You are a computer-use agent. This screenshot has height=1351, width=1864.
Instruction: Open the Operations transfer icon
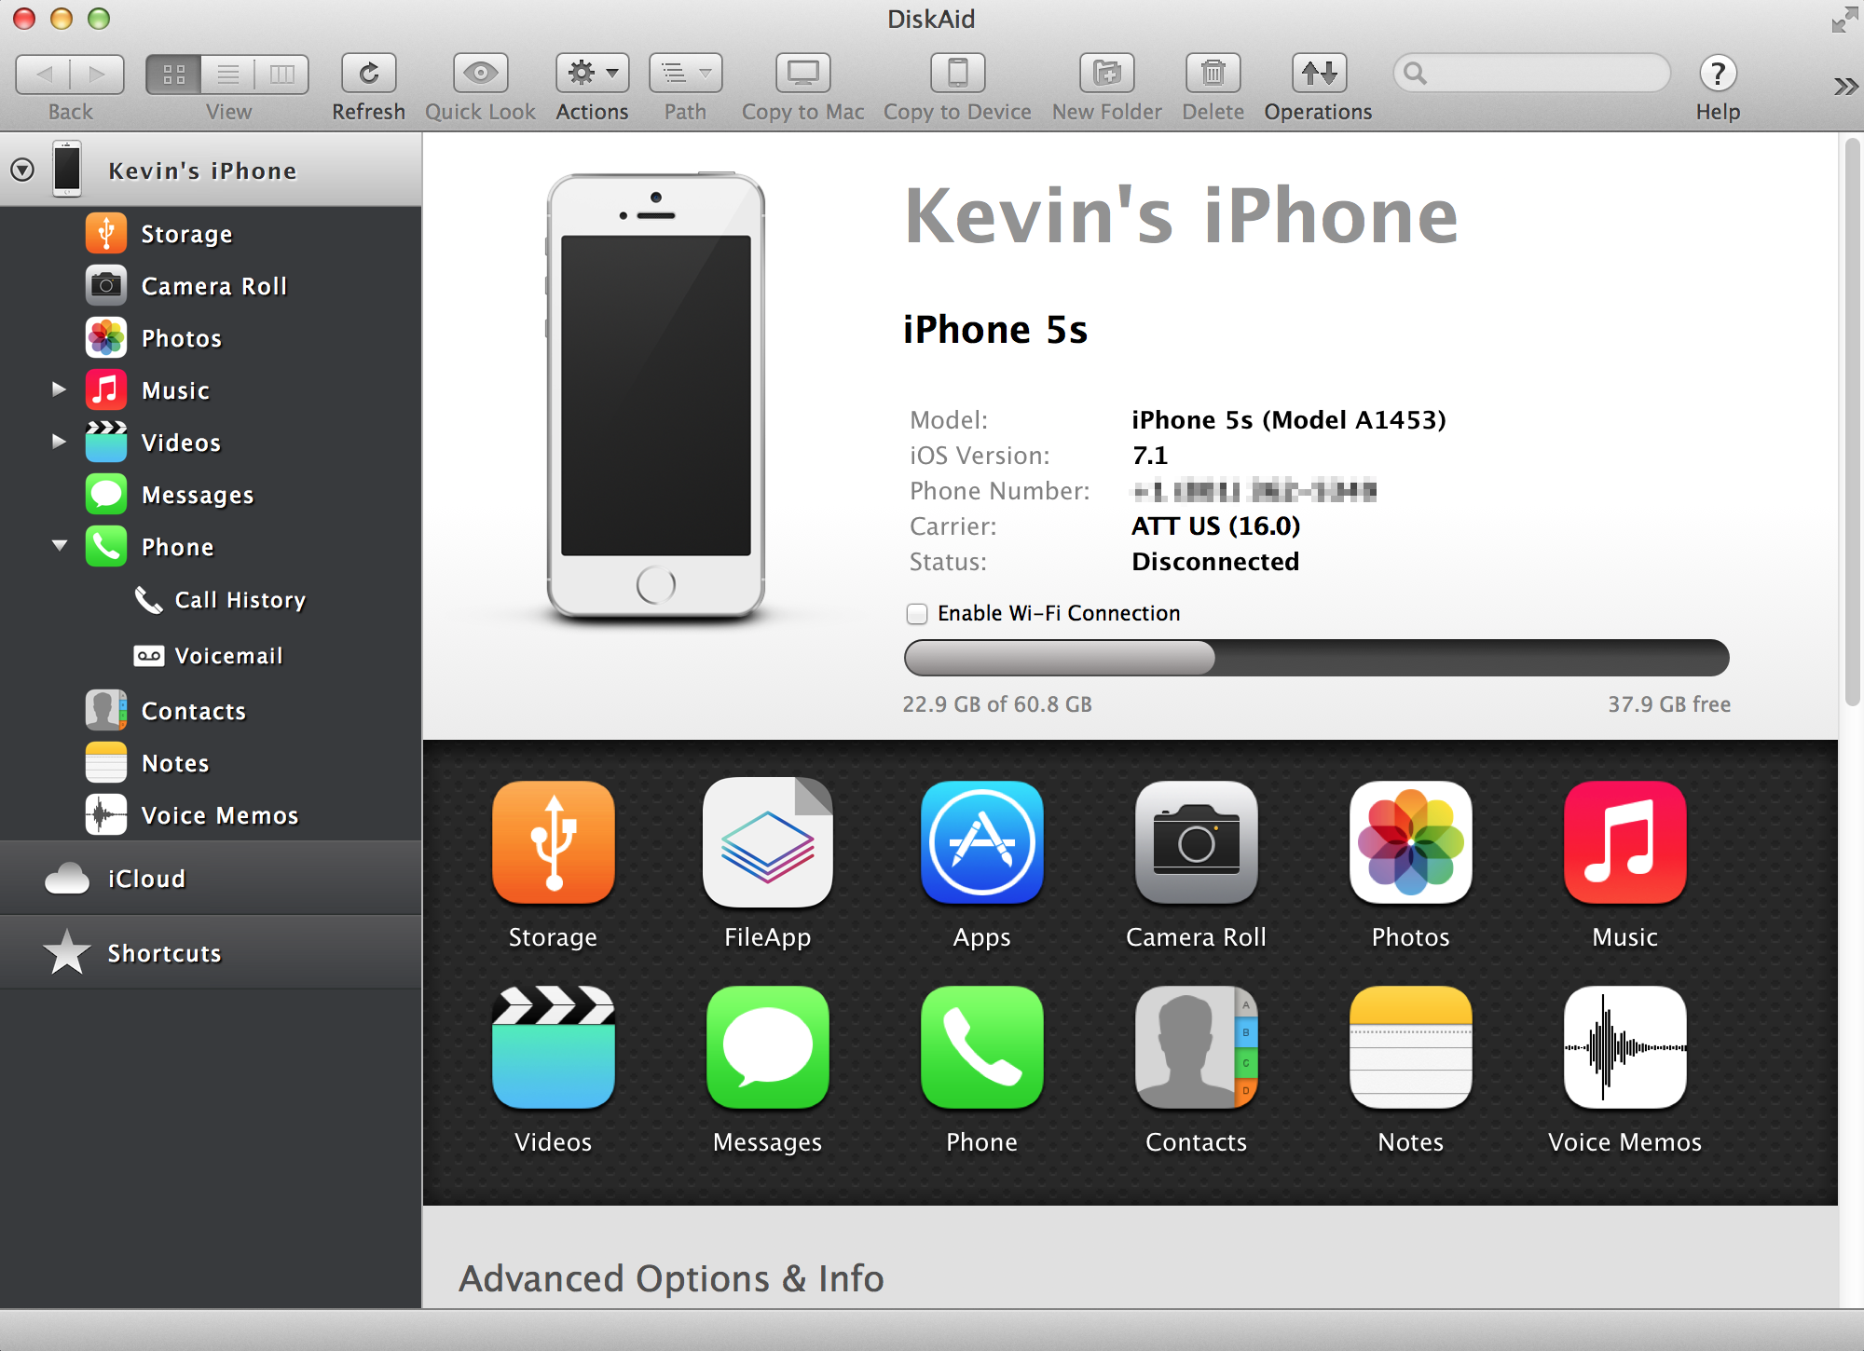pos(1319,74)
